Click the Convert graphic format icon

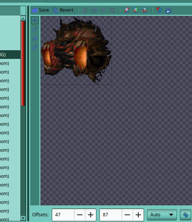pos(159,10)
